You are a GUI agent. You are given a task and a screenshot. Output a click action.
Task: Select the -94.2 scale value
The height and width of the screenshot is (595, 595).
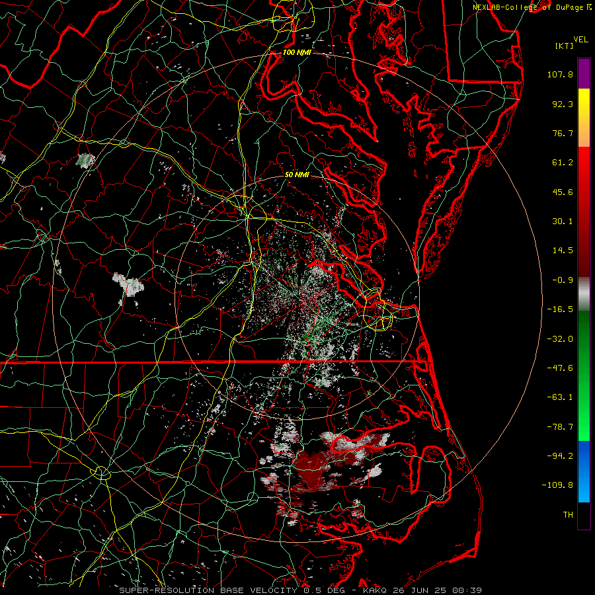560,456
